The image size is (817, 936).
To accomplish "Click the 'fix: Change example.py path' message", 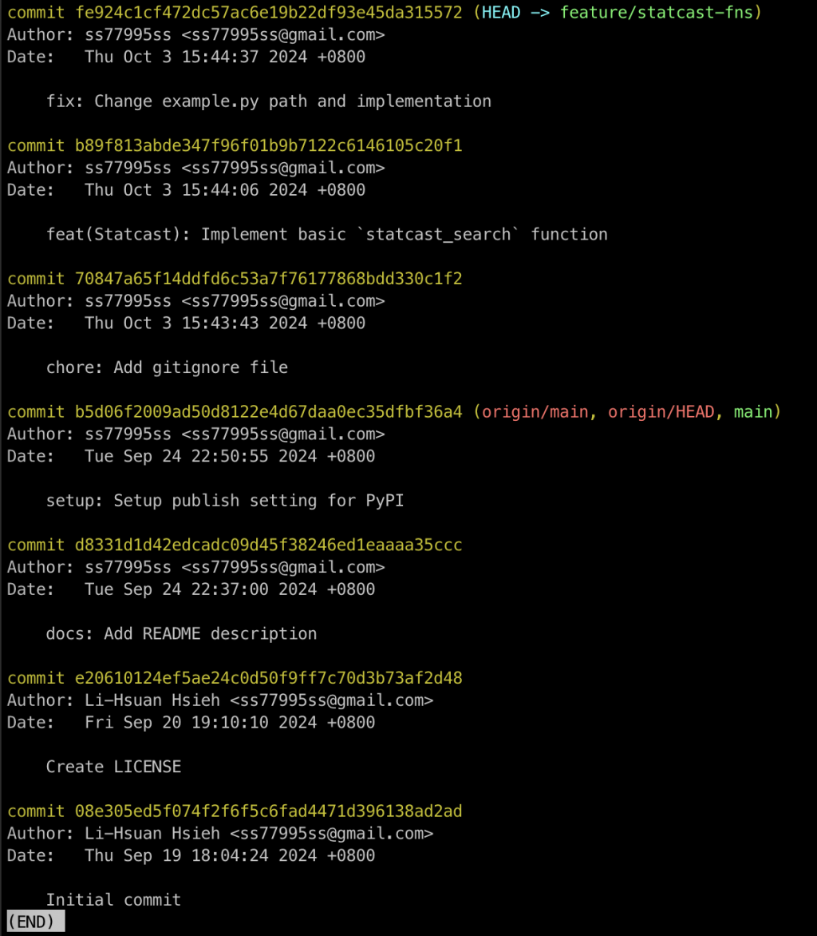I will coord(268,101).
